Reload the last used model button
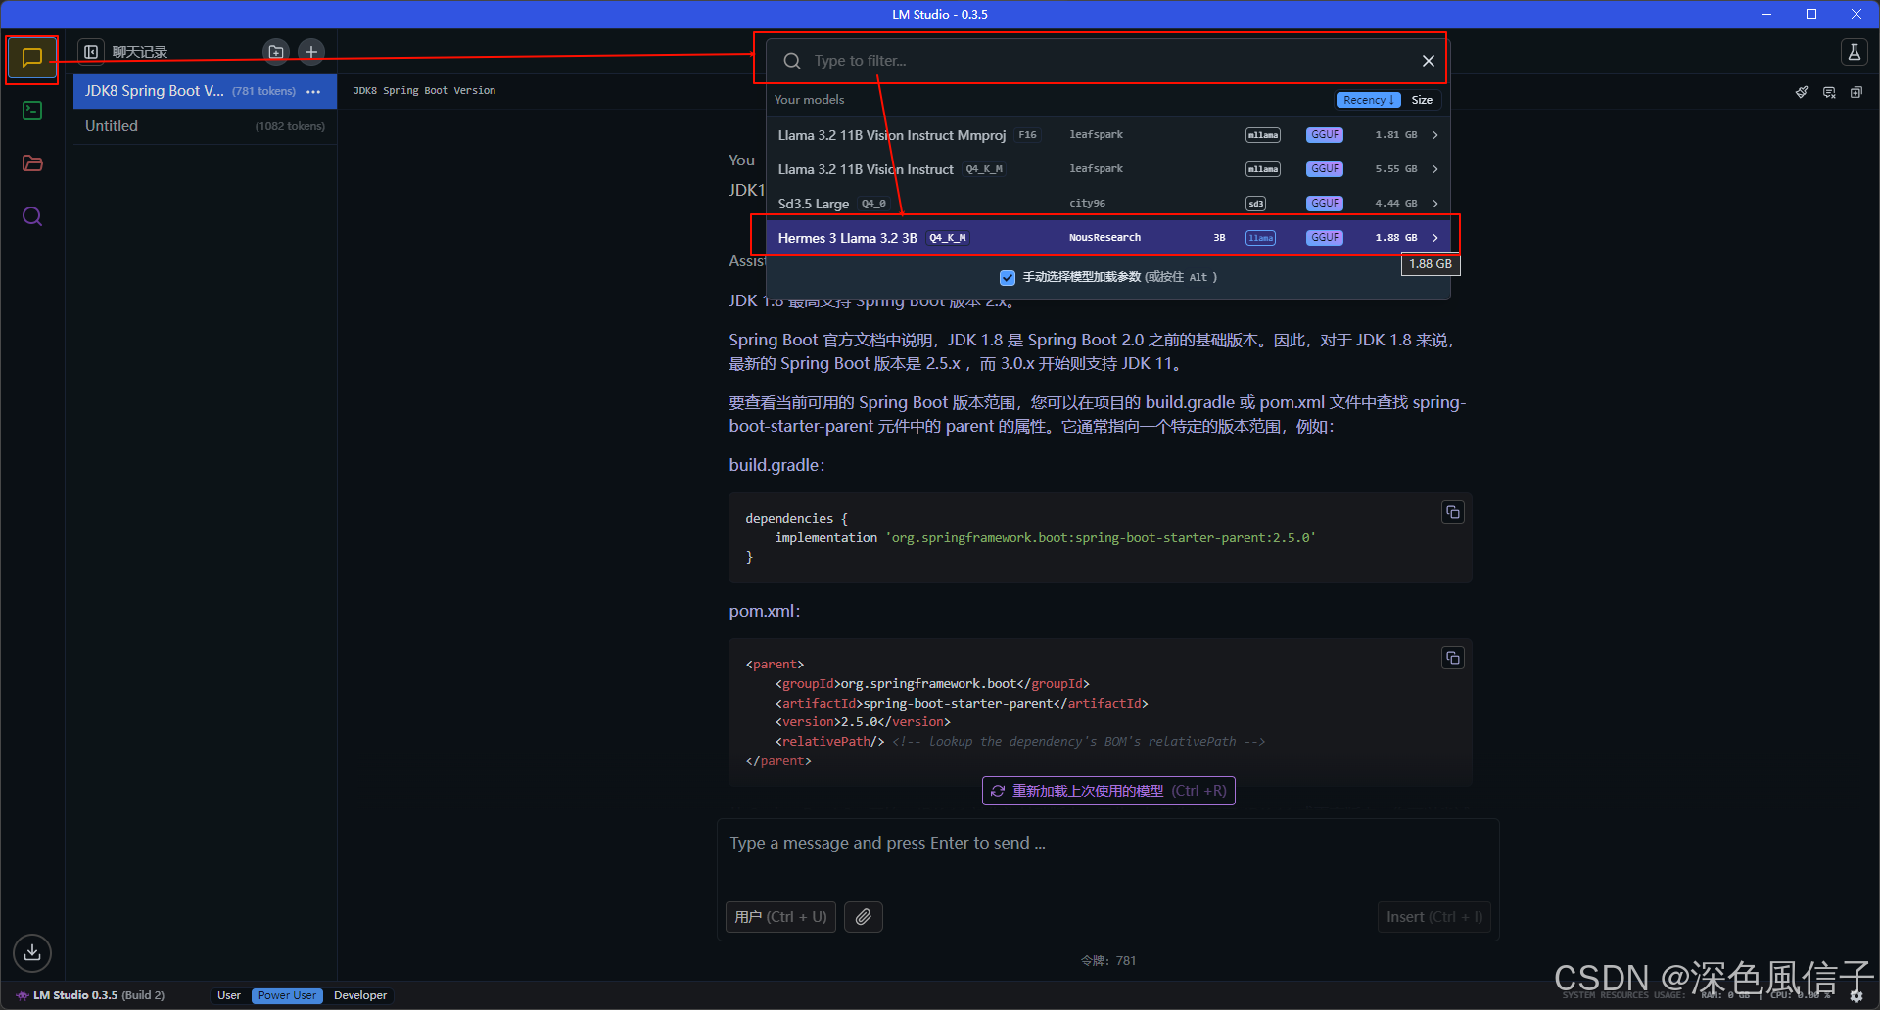This screenshot has width=1880, height=1010. (1108, 791)
